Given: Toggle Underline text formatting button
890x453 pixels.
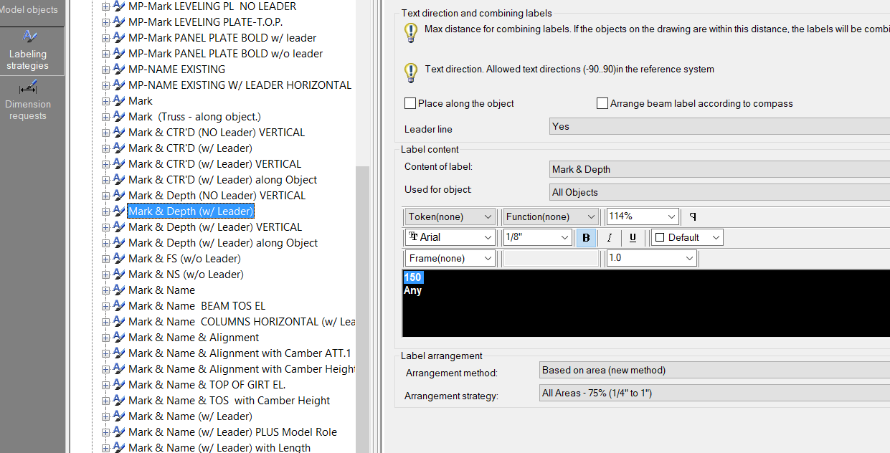Looking at the screenshot, I should (x=633, y=237).
